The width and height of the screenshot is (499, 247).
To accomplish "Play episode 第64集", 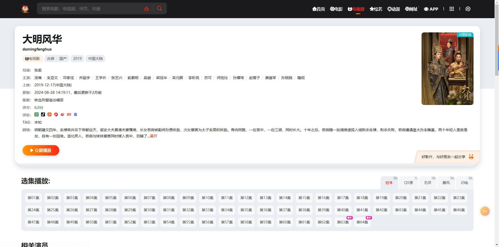I will coord(362,222).
